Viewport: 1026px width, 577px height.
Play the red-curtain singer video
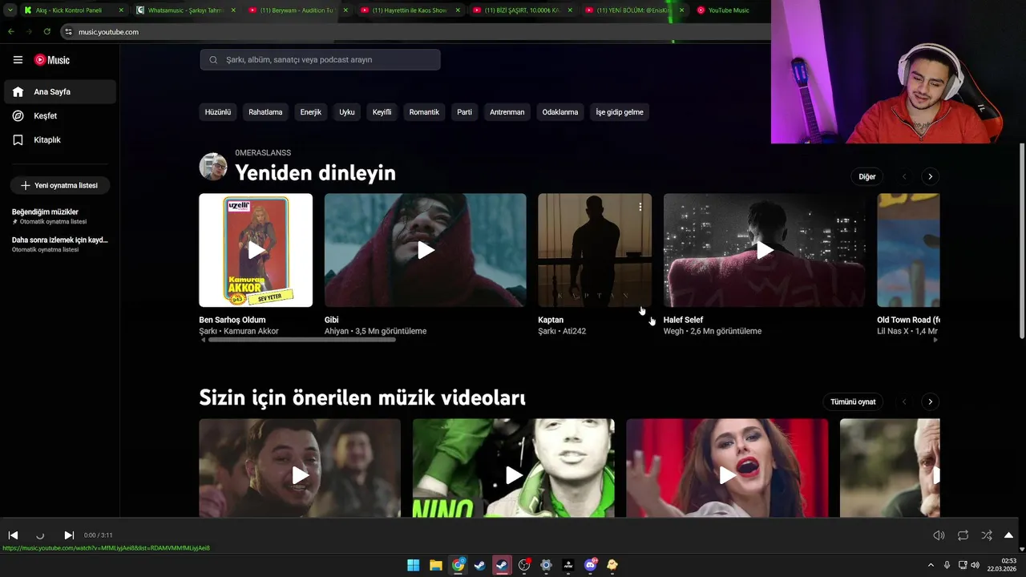tap(727, 468)
